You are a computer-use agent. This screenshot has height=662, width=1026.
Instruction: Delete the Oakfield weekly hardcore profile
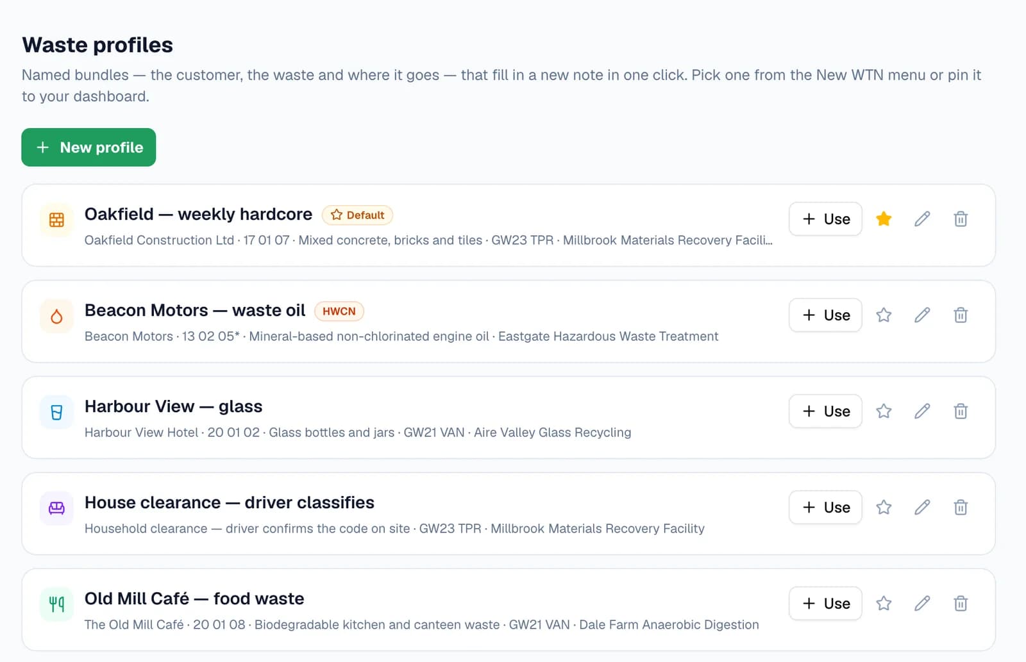pyautogui.click(x=961, y=219)
